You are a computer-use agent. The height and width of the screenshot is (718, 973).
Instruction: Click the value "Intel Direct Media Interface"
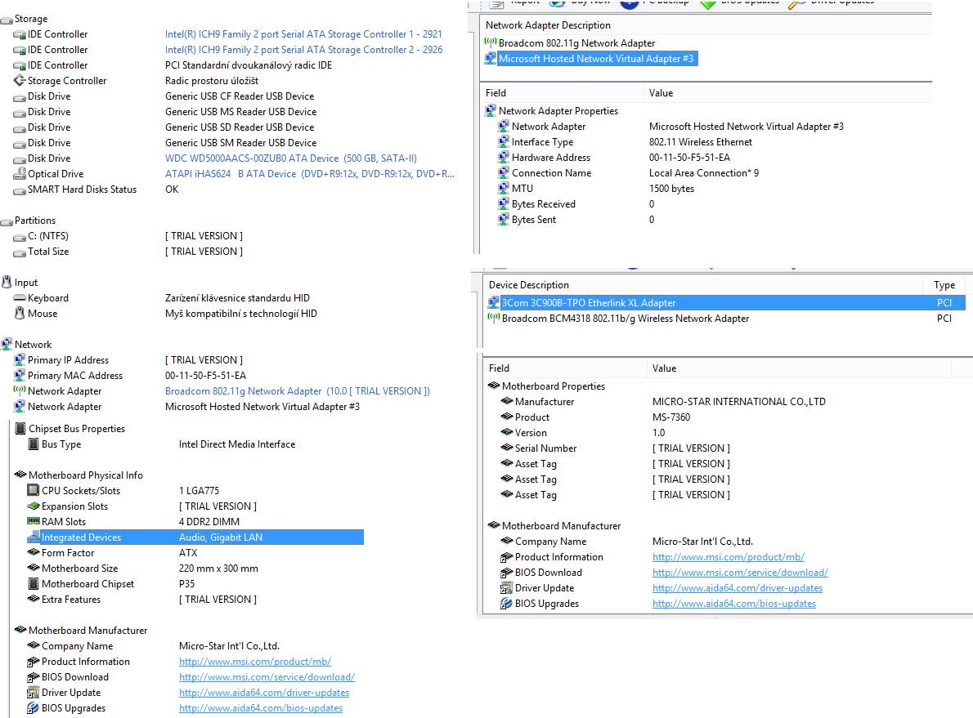point(237,444)
